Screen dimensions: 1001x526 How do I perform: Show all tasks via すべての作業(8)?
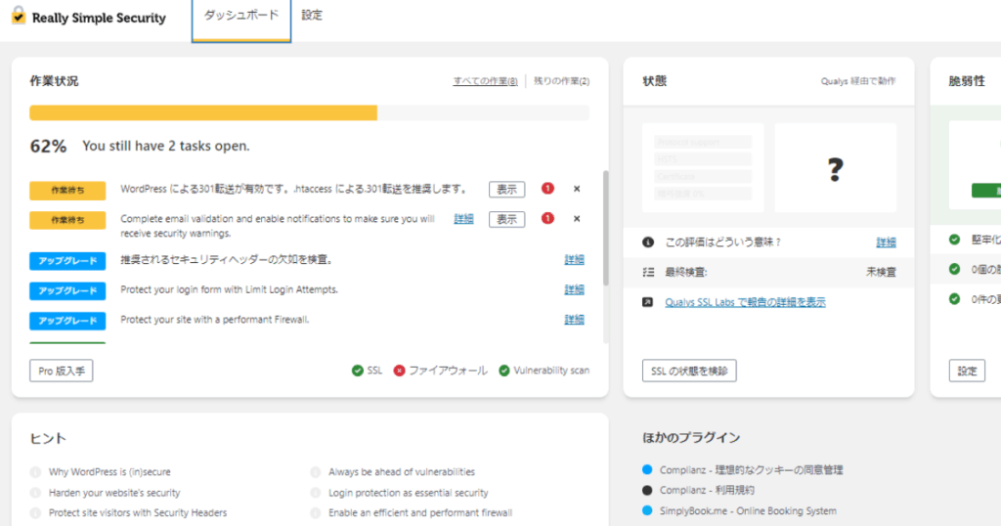click(x=485, y=81)
